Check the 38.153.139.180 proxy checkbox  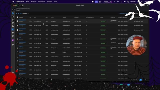click(x=17, y=39)
